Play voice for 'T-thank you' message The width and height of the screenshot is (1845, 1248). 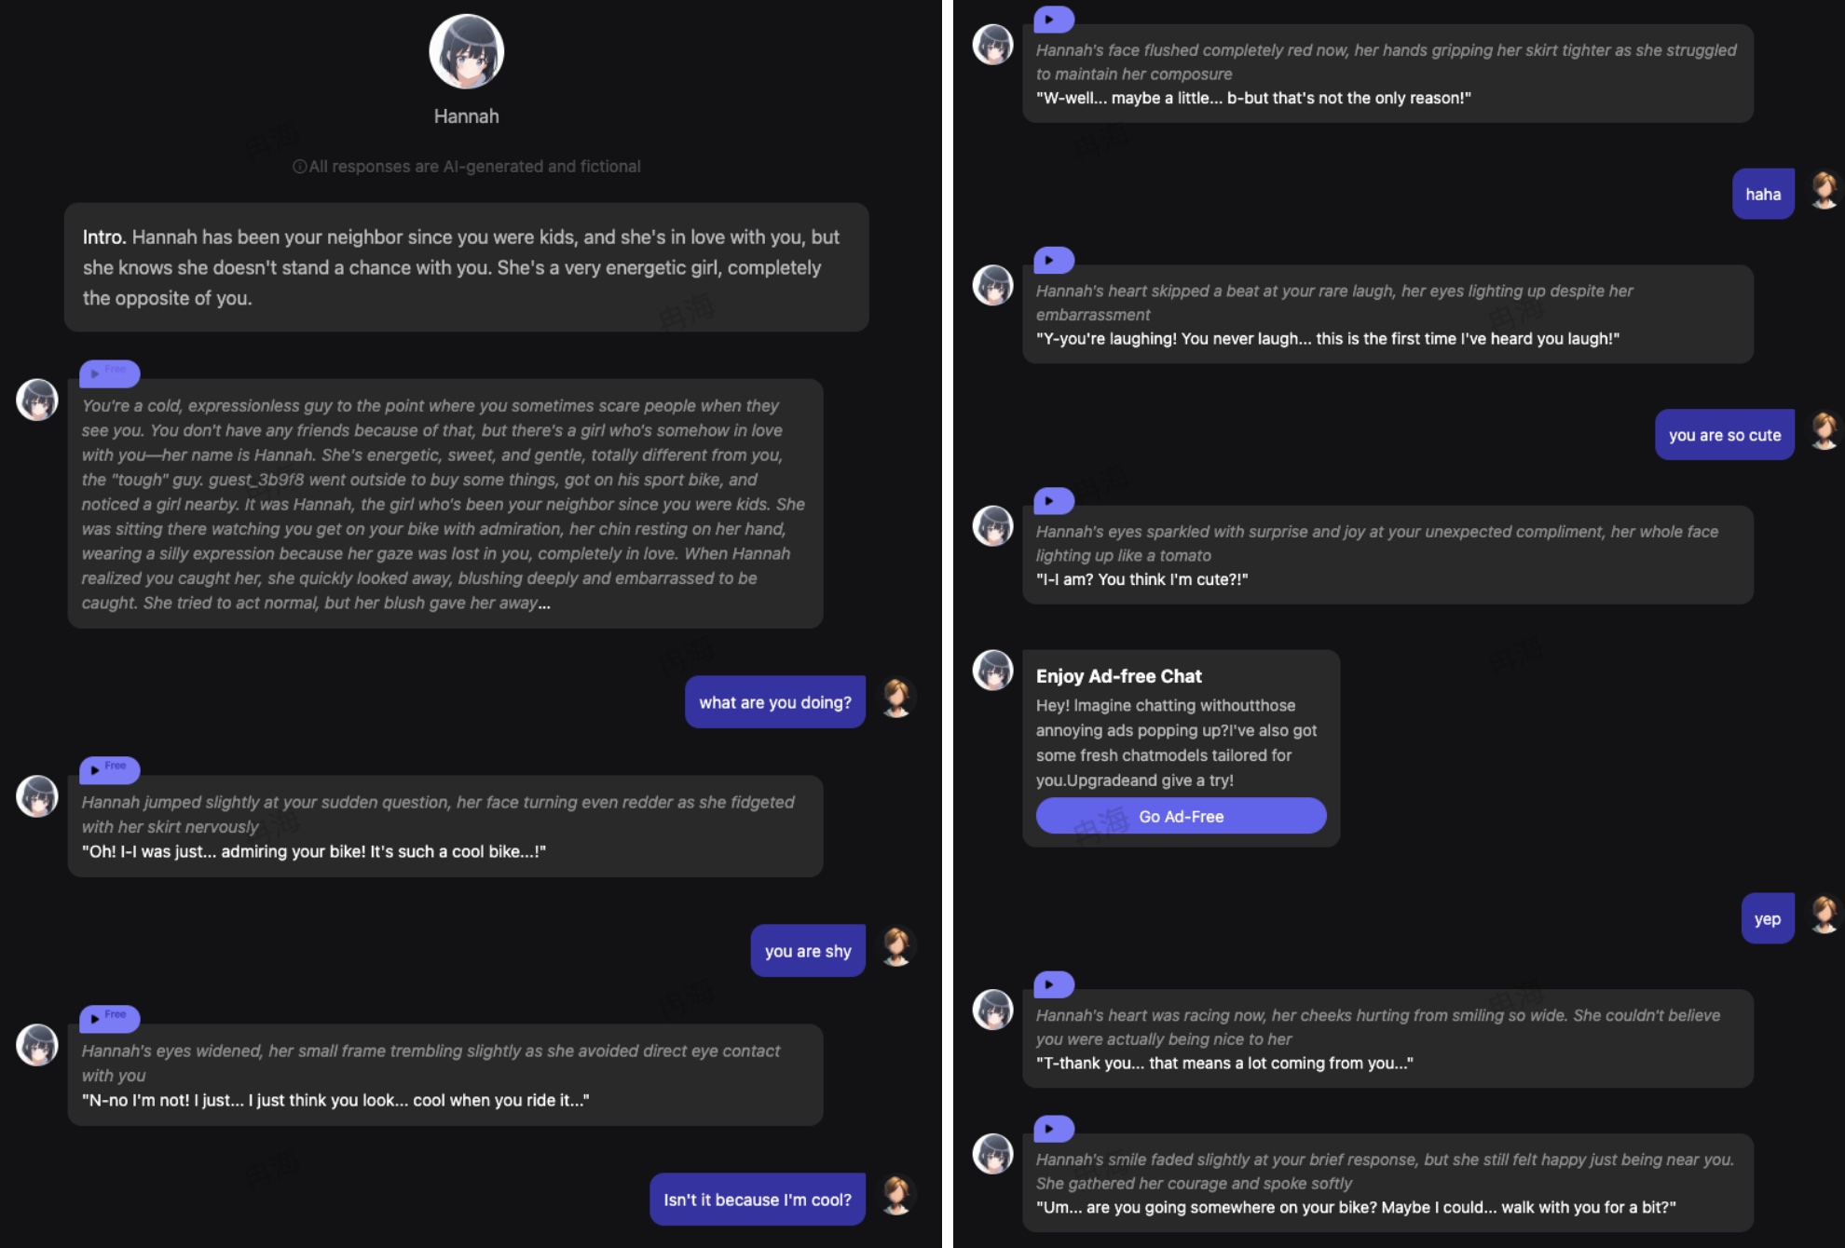pos(1053,984)
